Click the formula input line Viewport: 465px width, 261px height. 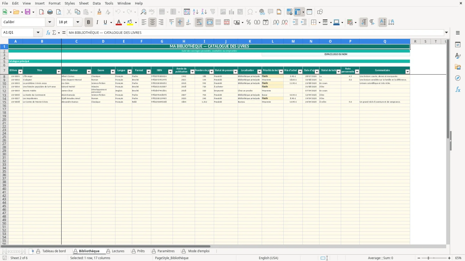[x=255, y=32]
